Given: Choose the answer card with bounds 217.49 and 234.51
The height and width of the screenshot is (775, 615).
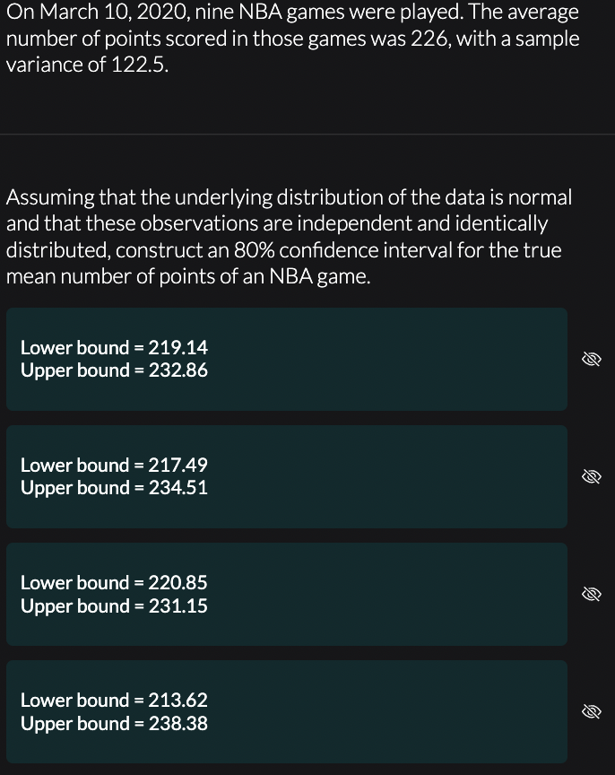Looking at the screenshot, I should click(x=287, y=476).
